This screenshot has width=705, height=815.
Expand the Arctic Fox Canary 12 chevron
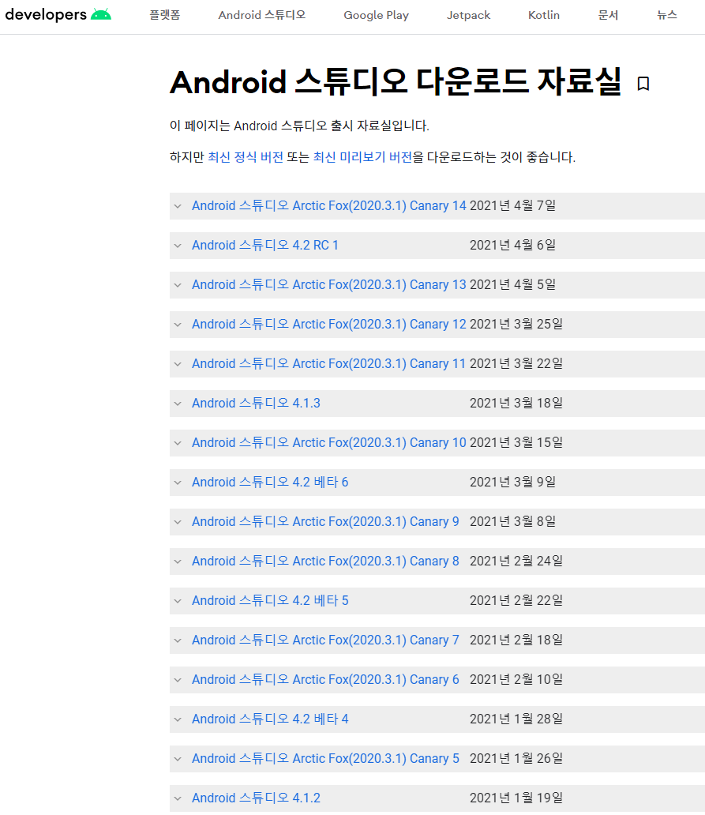click(178, 325)
